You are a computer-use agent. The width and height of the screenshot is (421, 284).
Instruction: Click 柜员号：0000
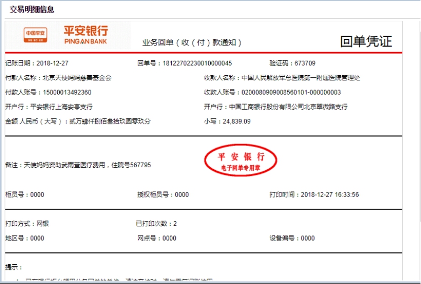click(24, 195)
